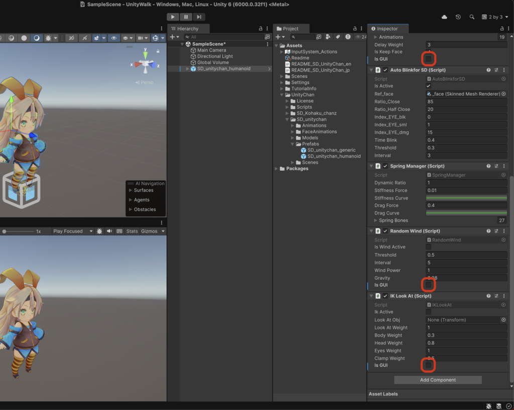
Task: Open the Hierarchy create (+) dropdown
Action: pos(174,37)
